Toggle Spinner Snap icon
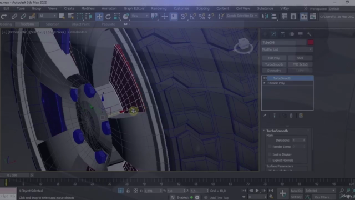 [x=210, y=16]
